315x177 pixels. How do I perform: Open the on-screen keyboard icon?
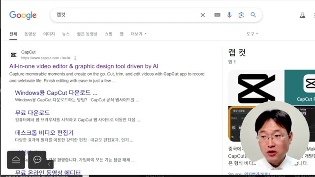(218, 15)
